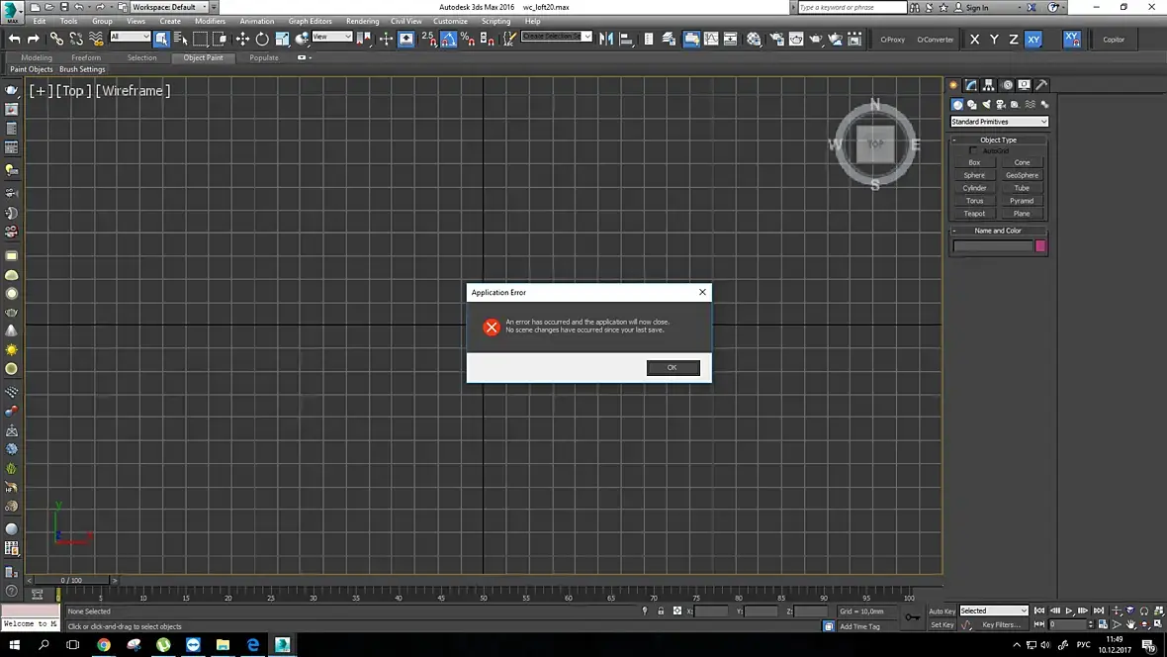Open the Standard Primitives dropdown

tap(999, 122)
